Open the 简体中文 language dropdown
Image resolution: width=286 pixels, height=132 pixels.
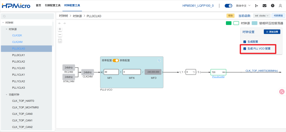tap(243, 6)
